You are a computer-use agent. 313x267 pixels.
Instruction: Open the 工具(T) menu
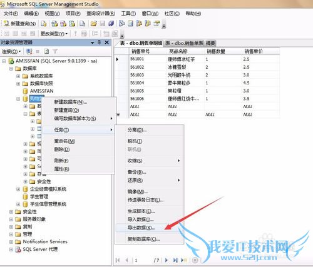pos(128,14)
